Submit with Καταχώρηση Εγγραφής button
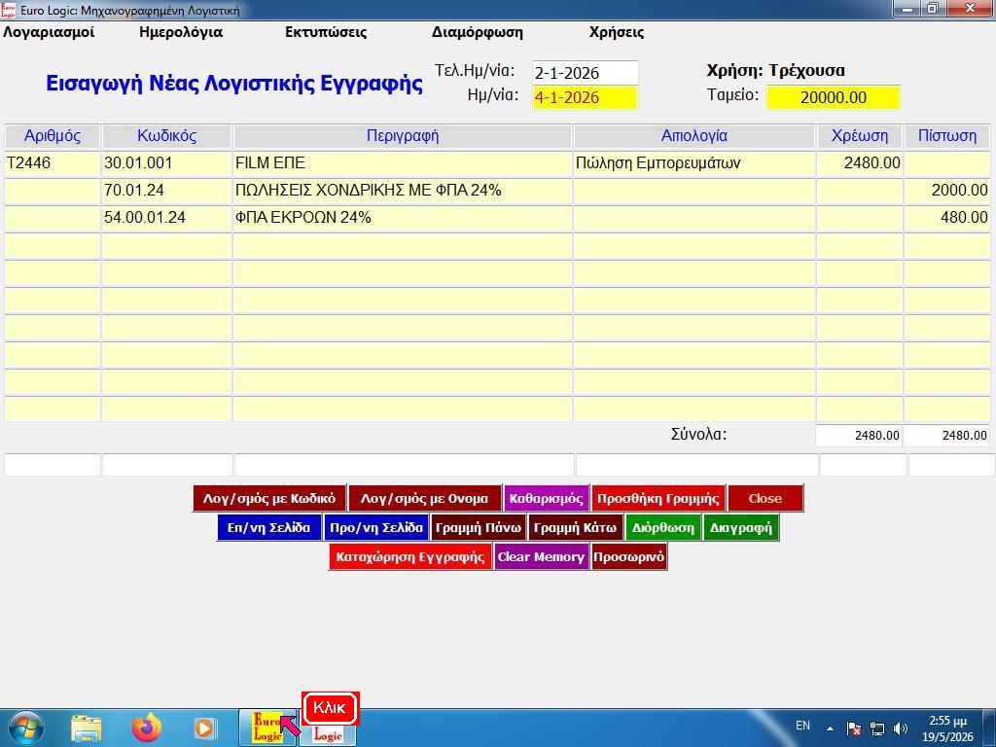This screenshot has width=996, height=747. click(409, 557)
